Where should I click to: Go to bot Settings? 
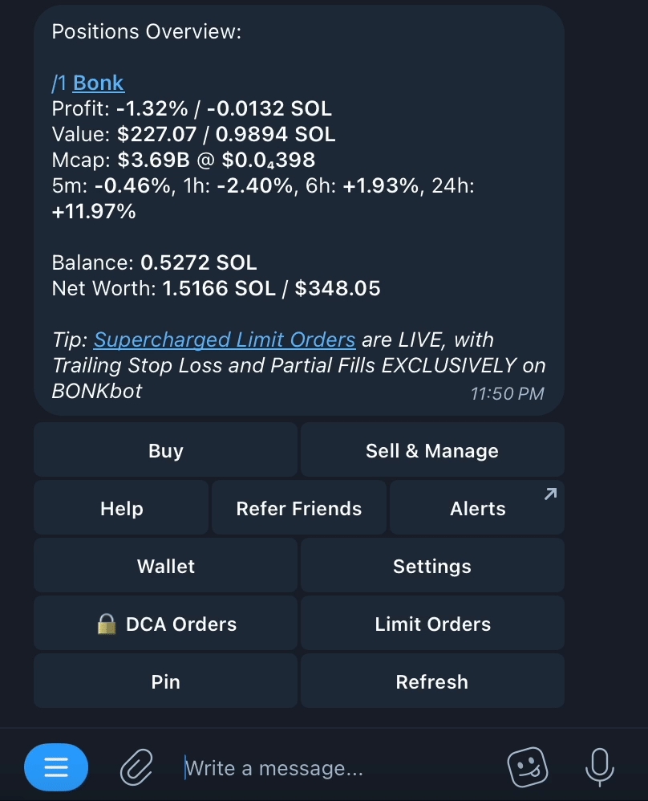(432, 567)
